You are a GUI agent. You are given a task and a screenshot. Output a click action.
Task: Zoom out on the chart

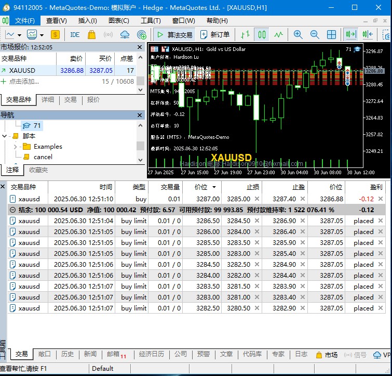pyautogui.click(x=315, y=34)
